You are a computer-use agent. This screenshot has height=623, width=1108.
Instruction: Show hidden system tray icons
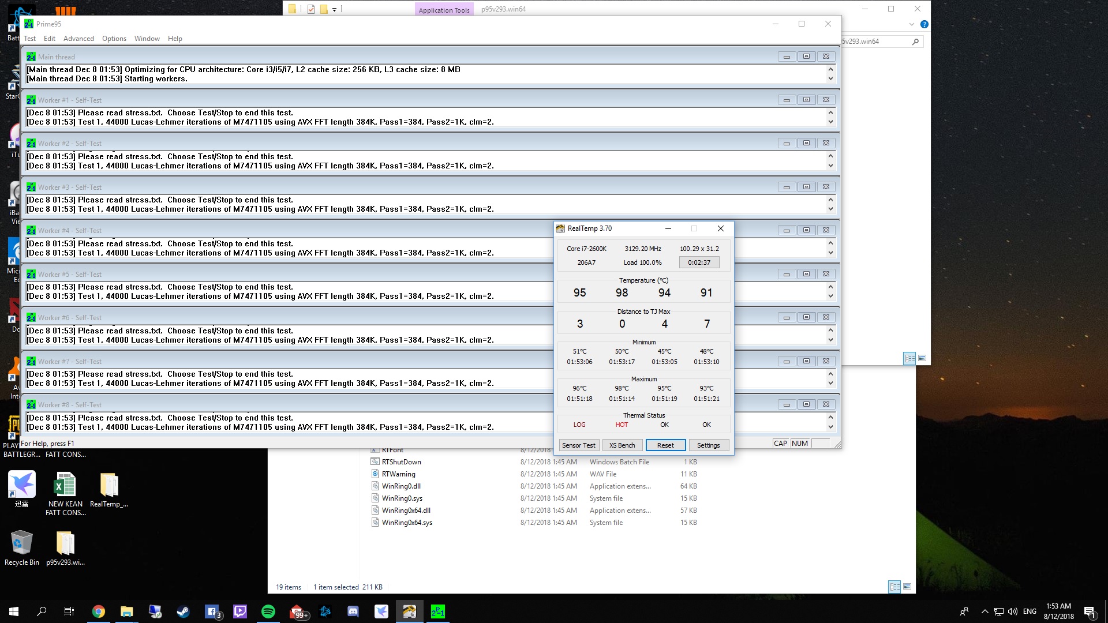tap(985, 611)
